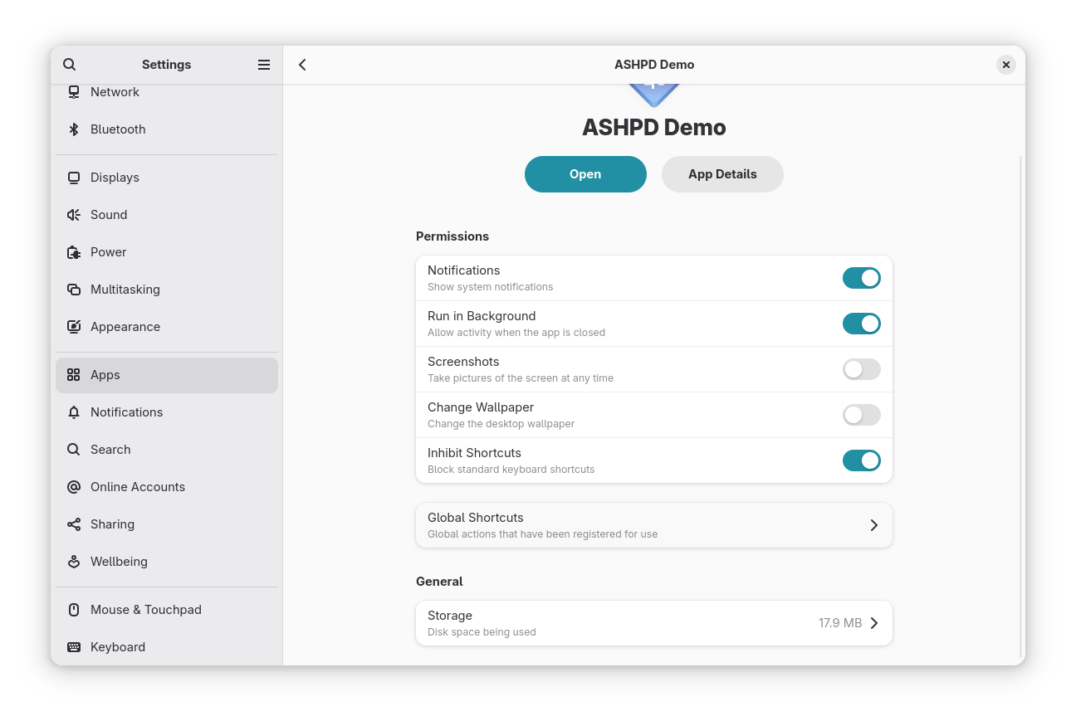Click the Search magnifier icon in sidebar list
Viewport: 1076px width, 721px height.
(74, 450)
